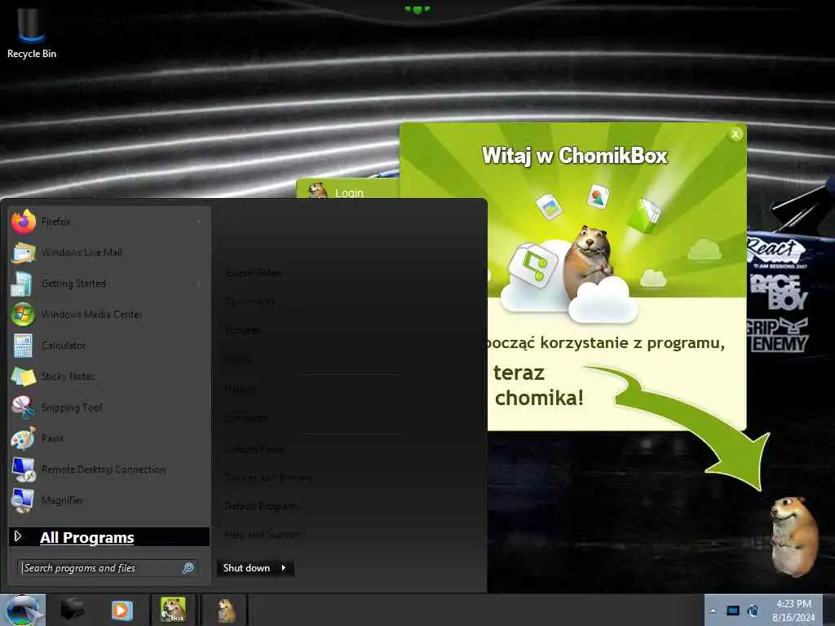Expand All Programs list
This screenshot has width=835, height=626.
point(109,537)
